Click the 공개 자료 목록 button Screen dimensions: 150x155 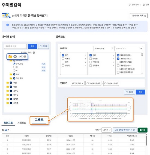pyautogui.click(x=139, y=16)
